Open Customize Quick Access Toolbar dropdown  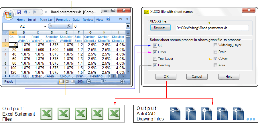(46, 12)
